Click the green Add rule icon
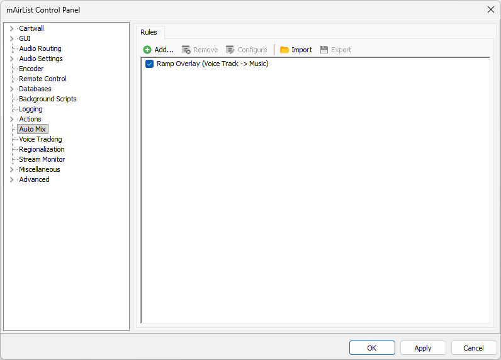 coord(147,50)
